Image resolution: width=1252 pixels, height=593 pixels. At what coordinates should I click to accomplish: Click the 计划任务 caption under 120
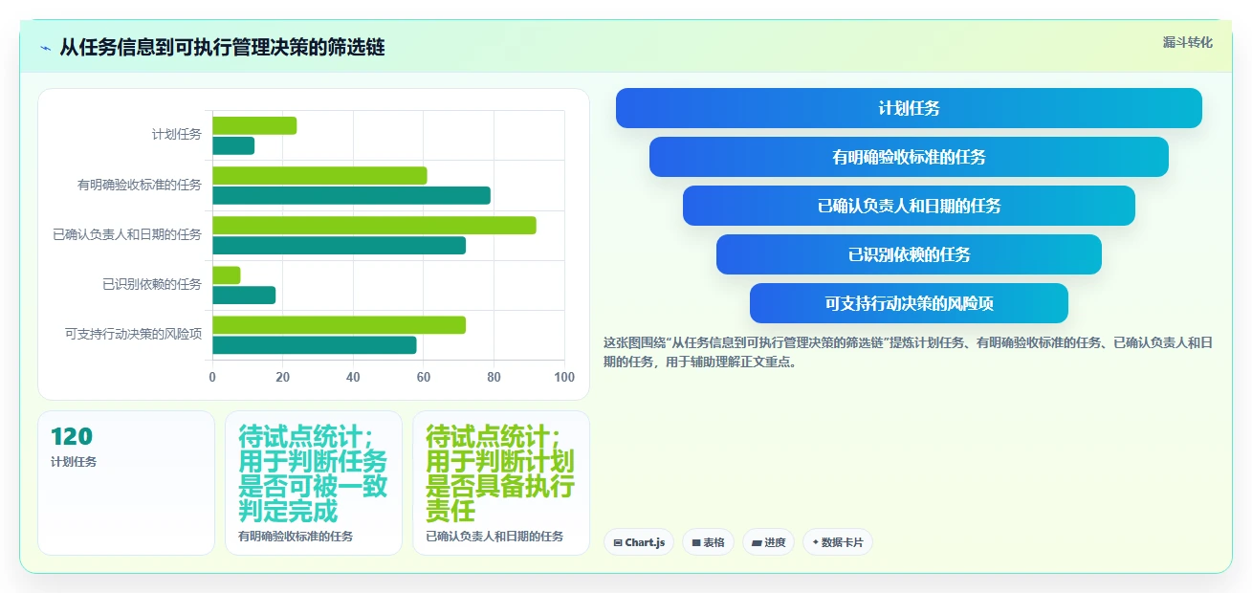(x=74, y=462)
